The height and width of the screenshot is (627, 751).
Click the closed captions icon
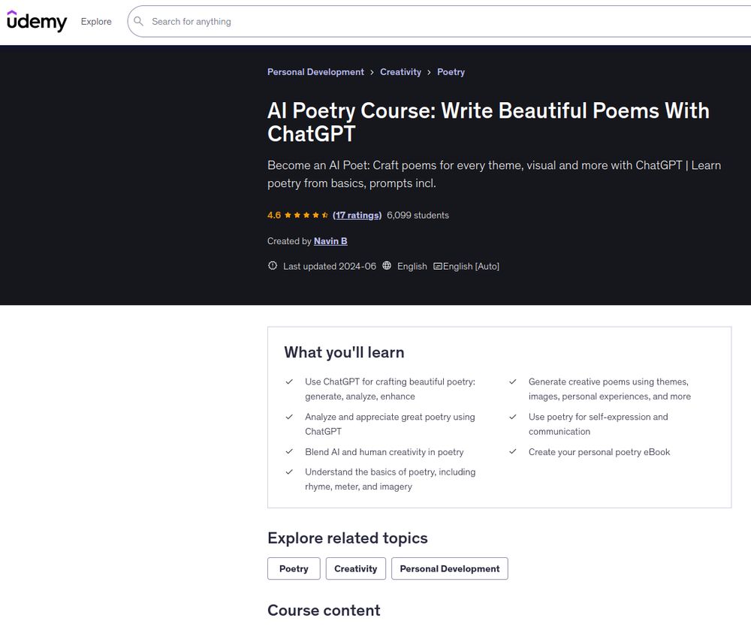(438, 267)
